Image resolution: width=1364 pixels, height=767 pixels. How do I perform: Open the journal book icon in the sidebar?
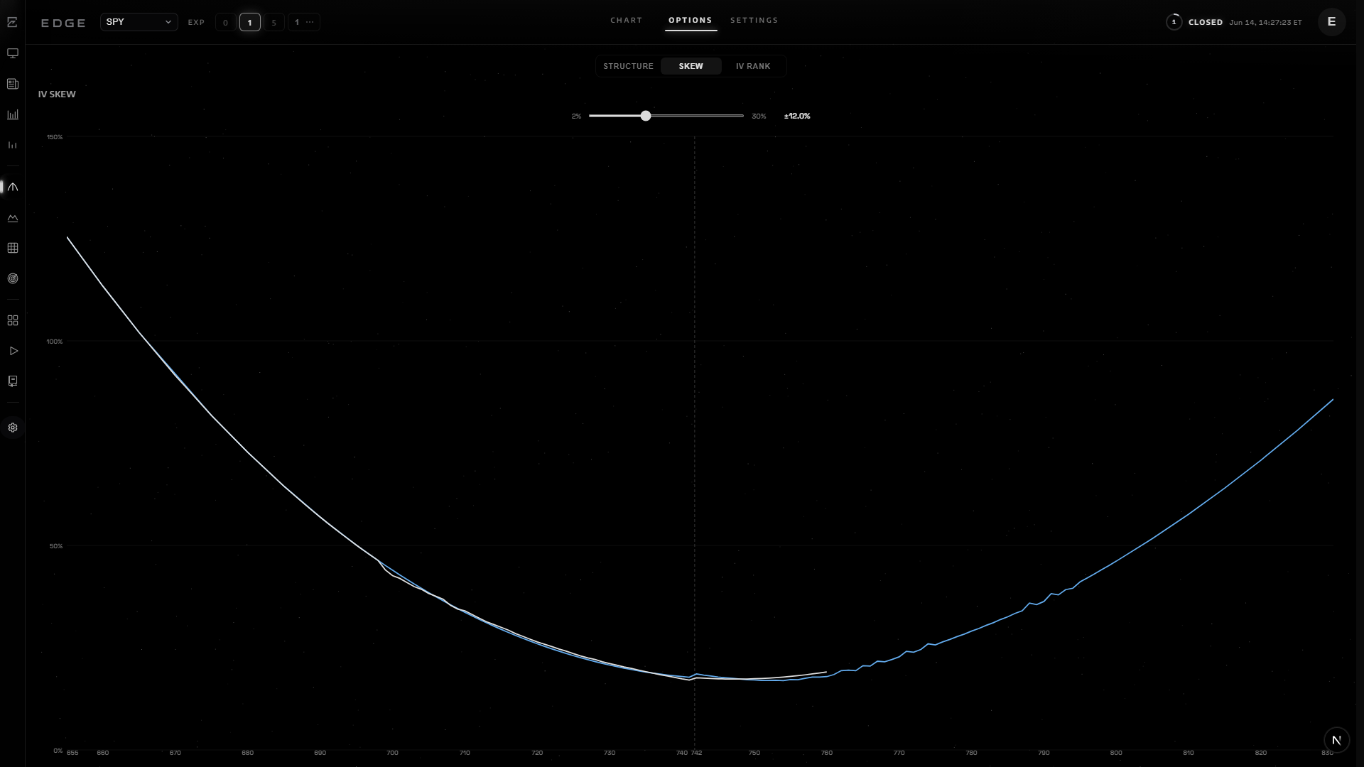[x=12, y=381]
